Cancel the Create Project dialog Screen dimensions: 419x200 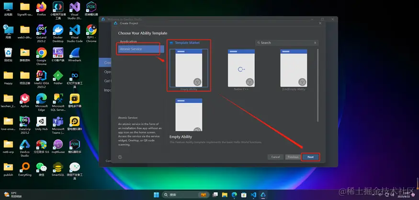coord(275,157)
